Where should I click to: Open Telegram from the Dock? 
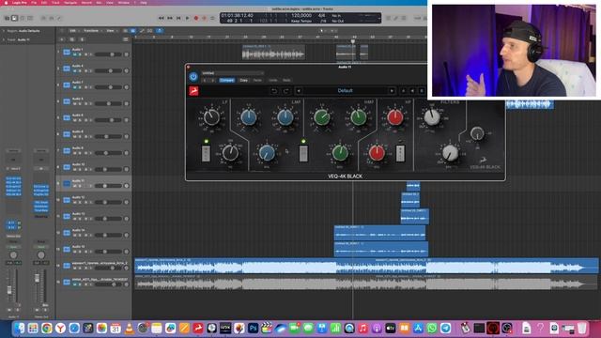coord(445,328)
